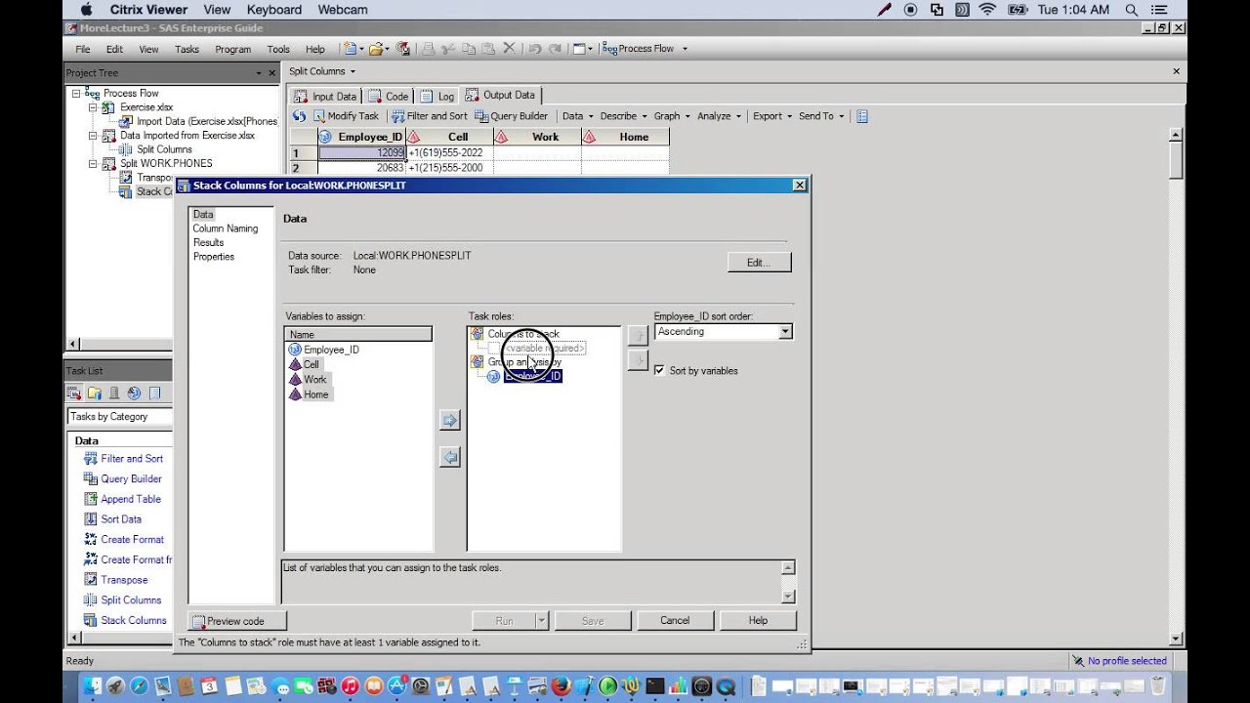Image resolution: width=1250 pixels, height=703 pixels.
Task: Click the Employee_ID column header
Action: 360,138
